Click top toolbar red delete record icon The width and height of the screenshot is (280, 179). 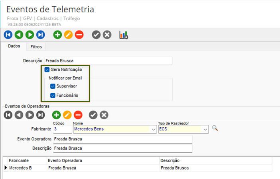79,35
